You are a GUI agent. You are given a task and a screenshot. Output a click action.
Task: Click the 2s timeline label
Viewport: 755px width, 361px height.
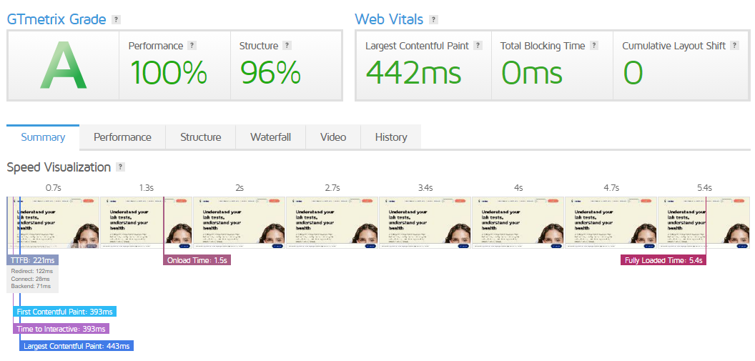(240, 188)
